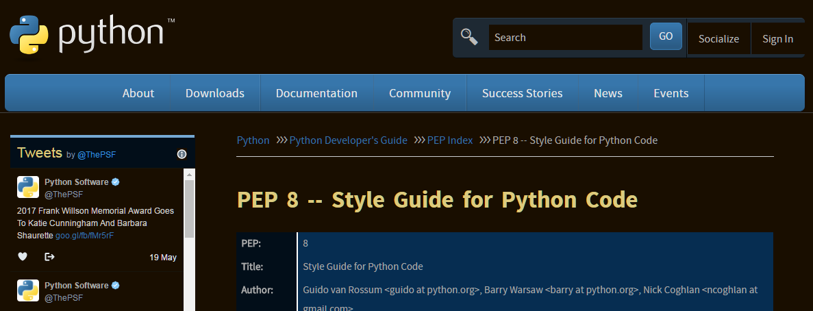Click the Tweets widget scrollbar thumb
This screenshot has width=813, height=311.
pyautogui.click(x=189, y=208)
